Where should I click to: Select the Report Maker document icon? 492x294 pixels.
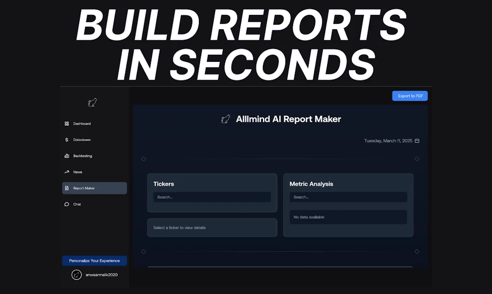pyautogui.click(x=67, y=188)
